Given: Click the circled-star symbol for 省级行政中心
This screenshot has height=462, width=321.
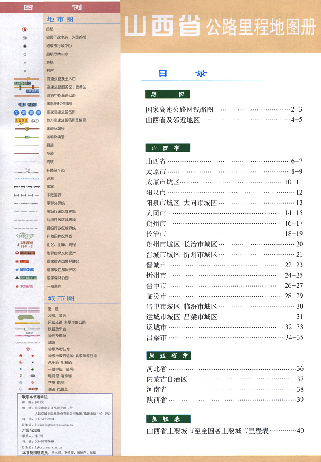Looking at the screenshot, I should click(x=25, y=38).
